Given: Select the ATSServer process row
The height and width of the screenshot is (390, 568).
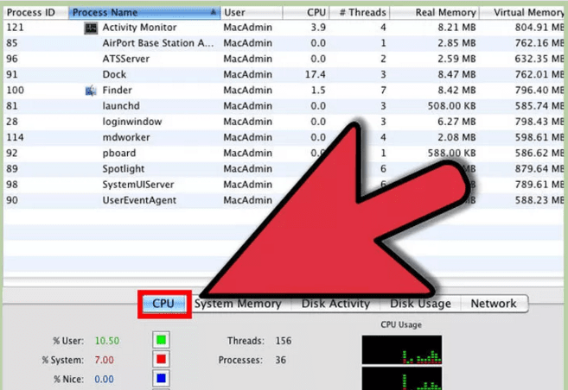Looking at the screenshot, I should pyautogui.click(x=284, y=59).
